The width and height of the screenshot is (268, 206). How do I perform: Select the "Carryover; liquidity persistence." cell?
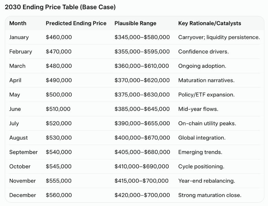(x=219, y=37)
